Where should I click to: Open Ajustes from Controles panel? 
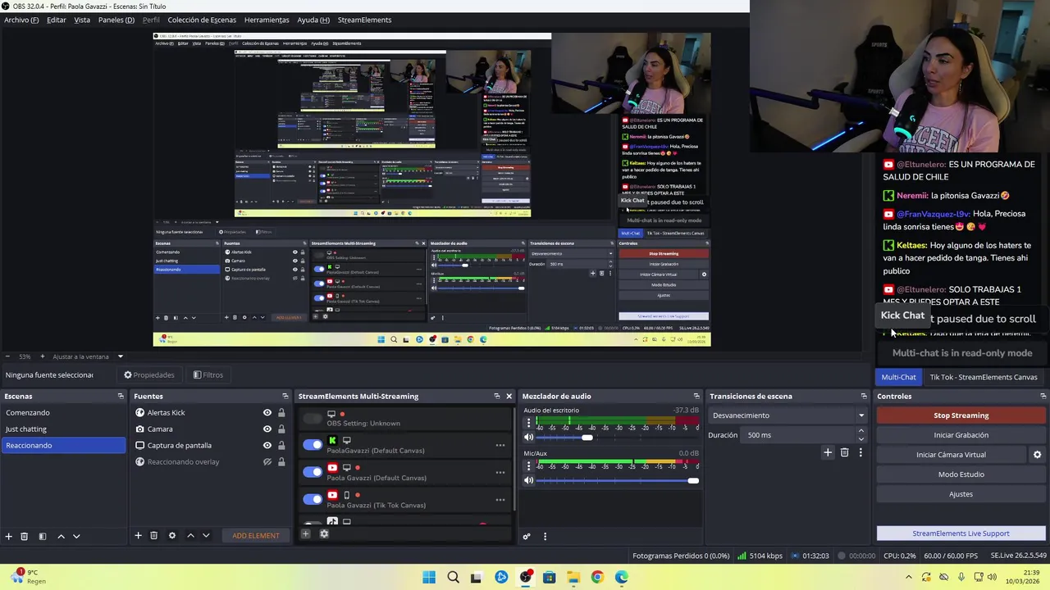(961, 494)
